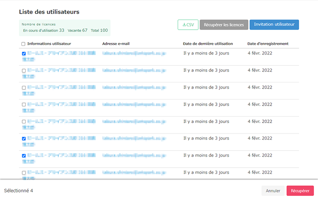Click the email address in the second row
Viewport: 318px width, 206px height.
click(x=134, y=70)
